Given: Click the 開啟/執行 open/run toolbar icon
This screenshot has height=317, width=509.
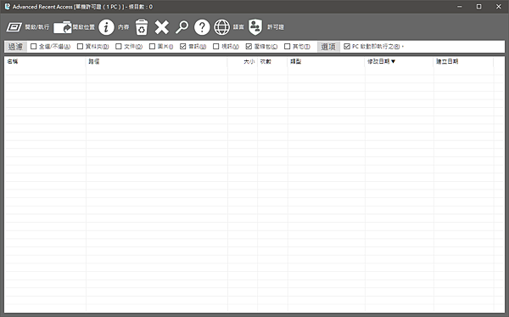Looking at the screenshot, I should pos(14,27).
